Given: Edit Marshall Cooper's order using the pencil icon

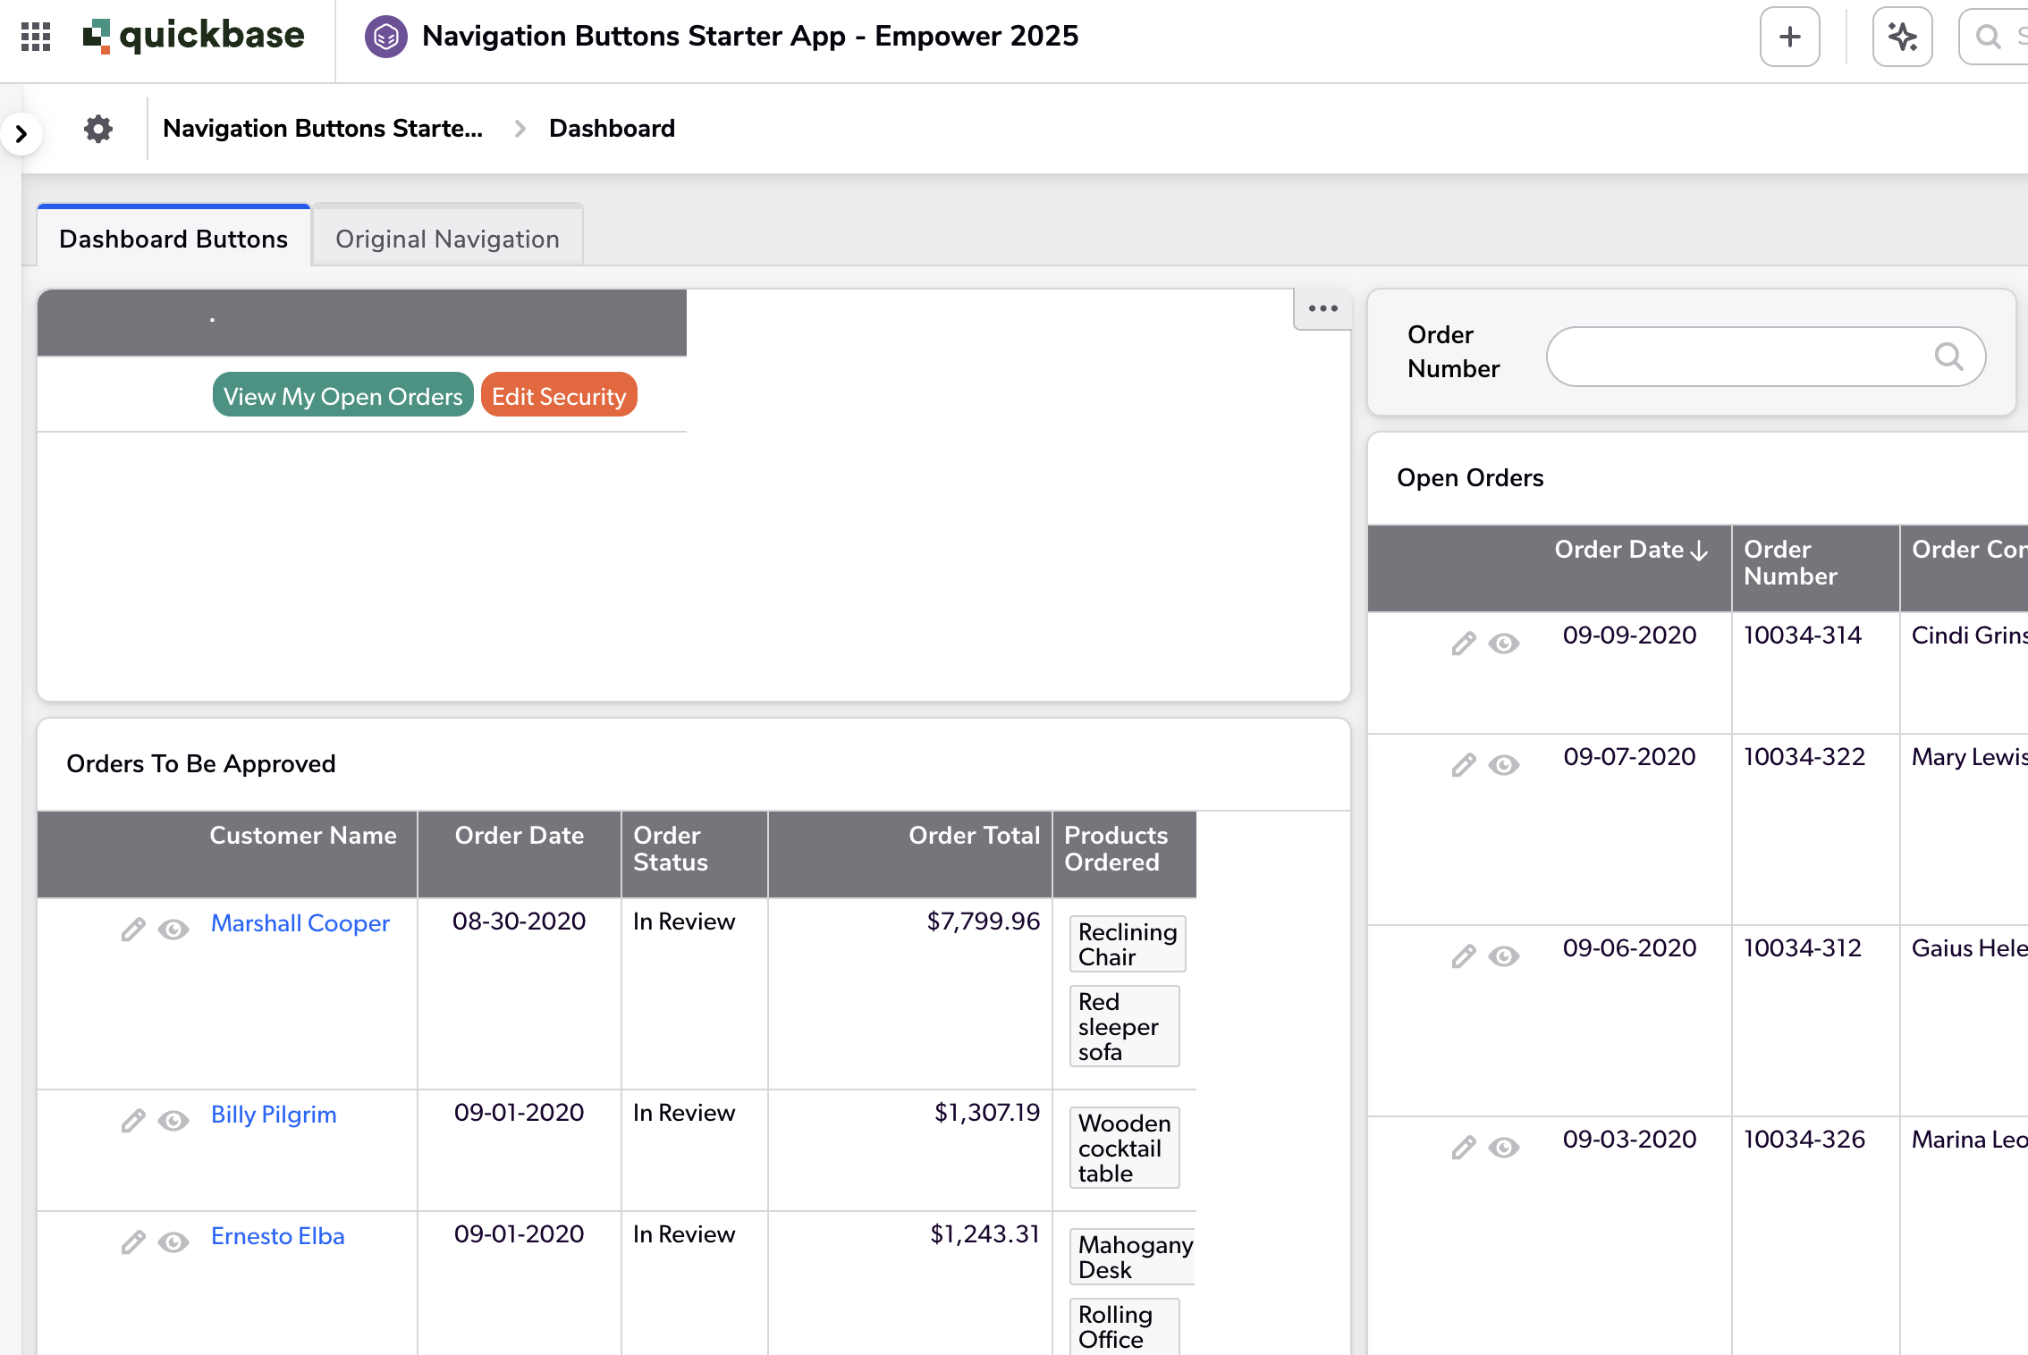Looking at the screenshot, I should point(132,930).
